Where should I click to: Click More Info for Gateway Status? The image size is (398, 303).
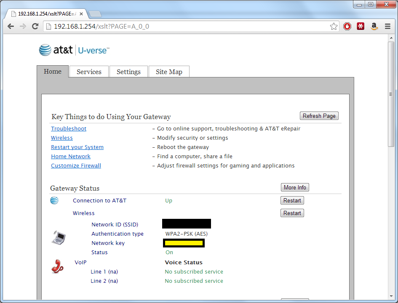click(295, 187)
